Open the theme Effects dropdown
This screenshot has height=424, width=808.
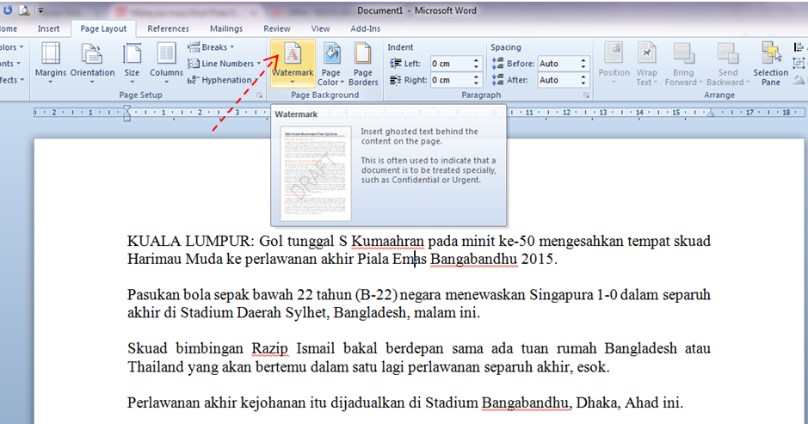(12, 80)
